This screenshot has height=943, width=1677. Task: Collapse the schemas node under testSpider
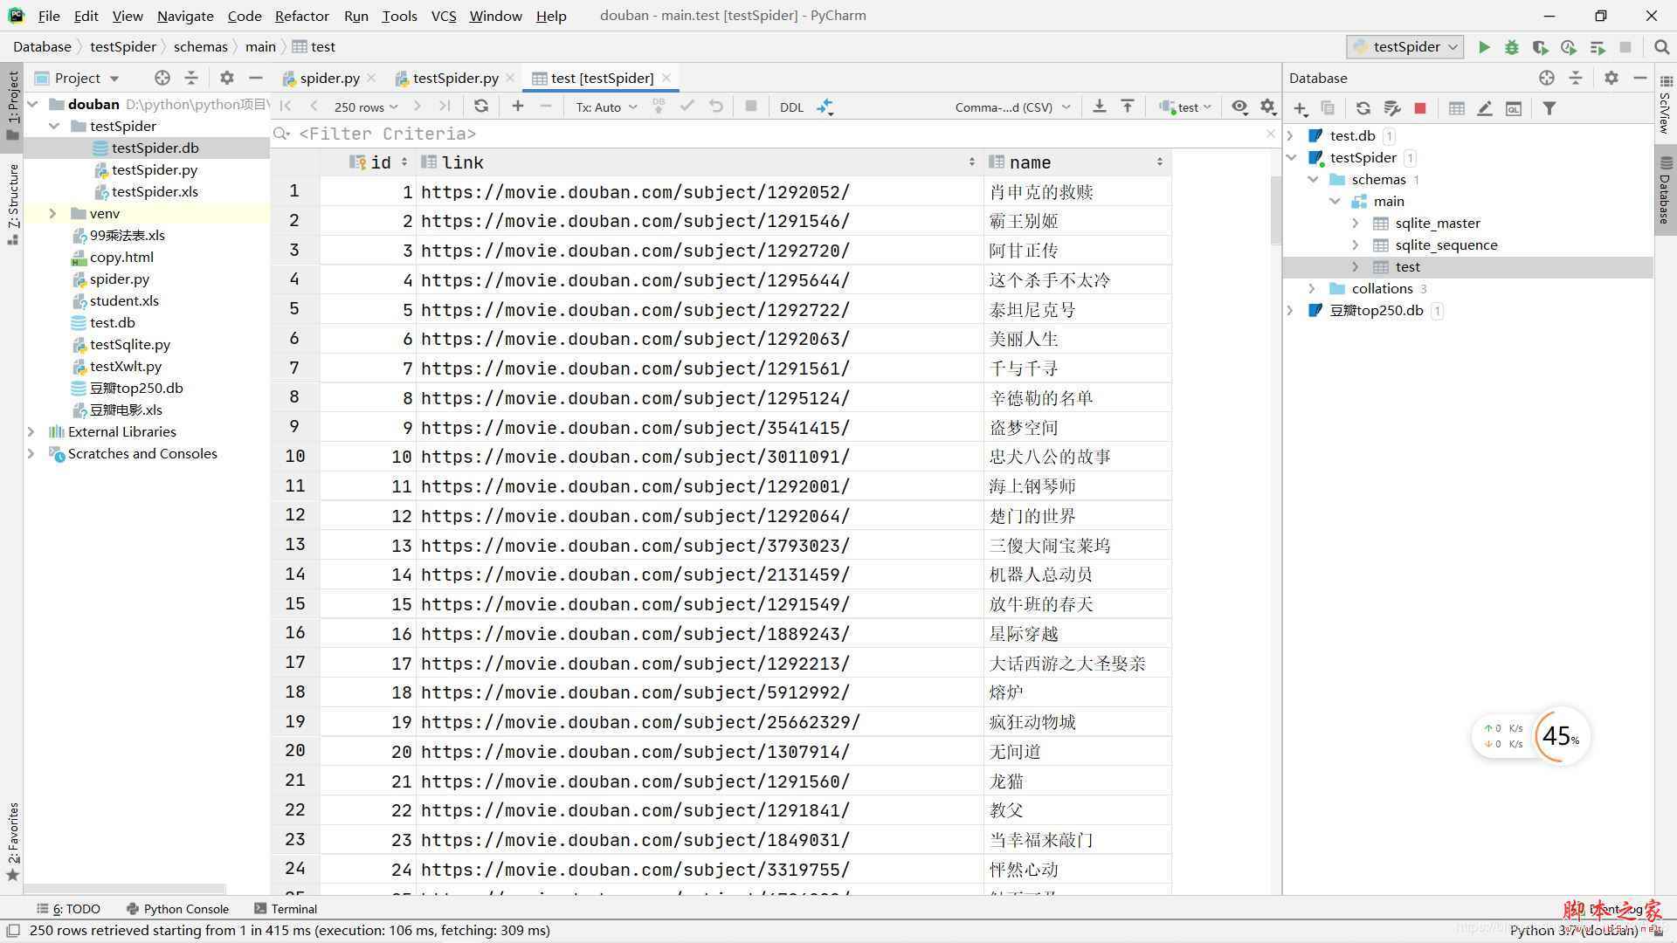1314,179
